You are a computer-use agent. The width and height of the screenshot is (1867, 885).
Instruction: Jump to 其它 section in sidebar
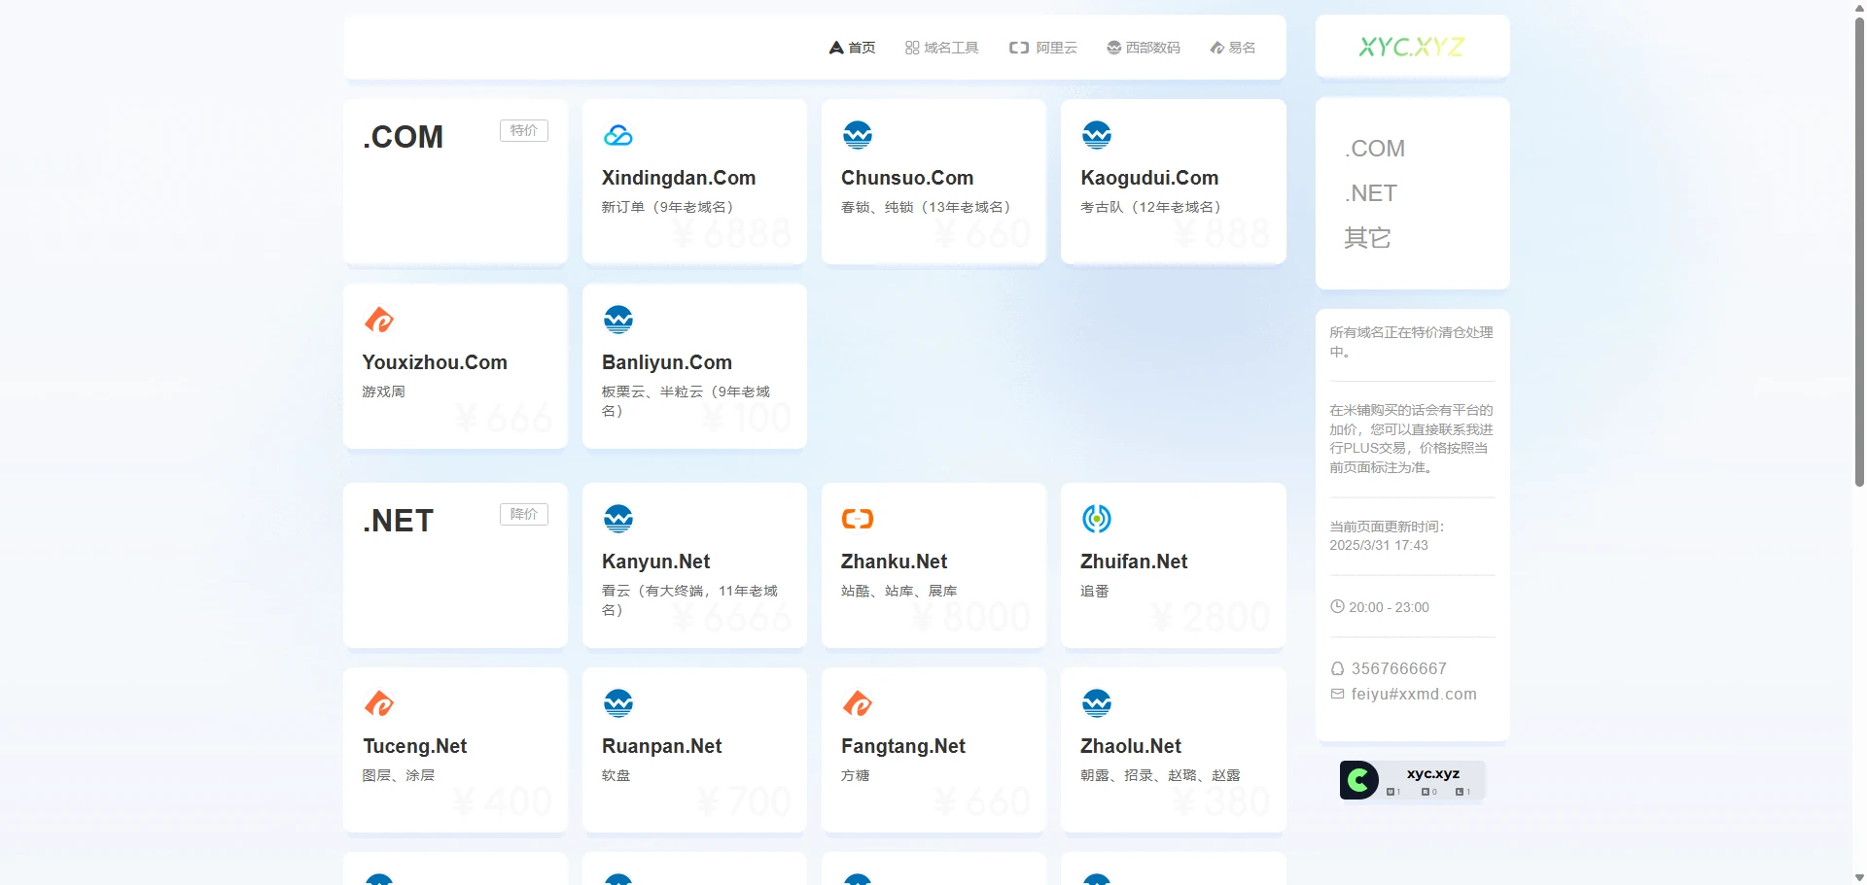coord(1367,238)
